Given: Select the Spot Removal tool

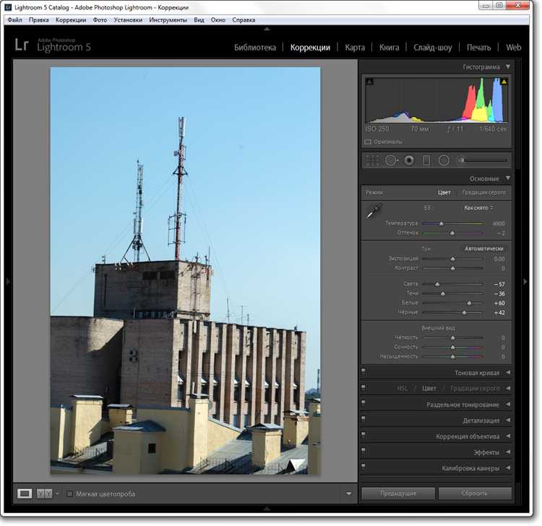Looking at the screenshot, I should point(391,160).
